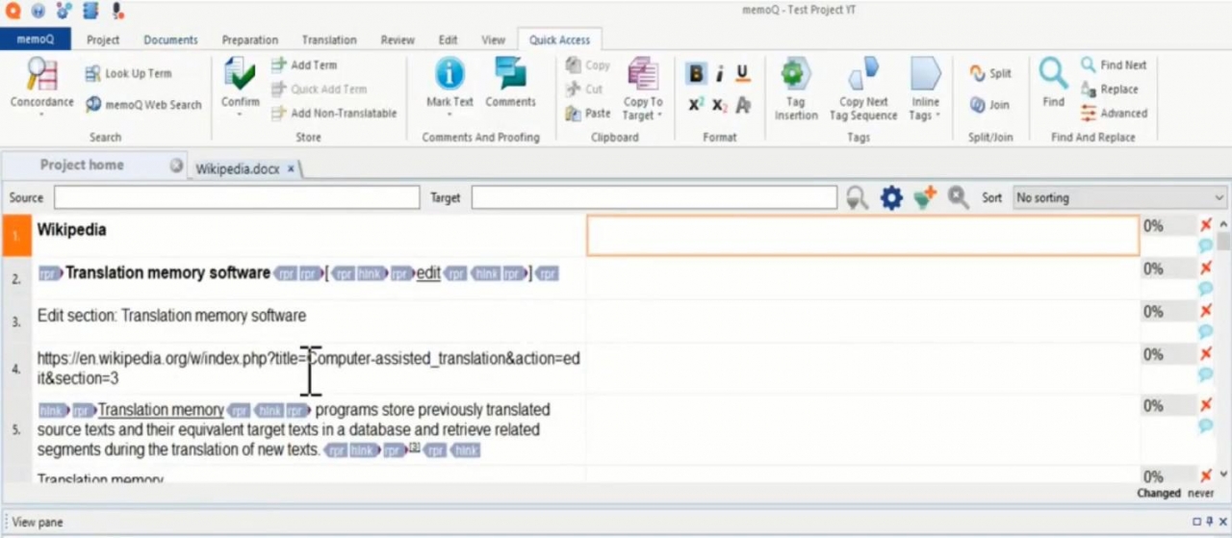Open the Comments tool
This screenshot has width=1232, height=538.
point(510,75)
